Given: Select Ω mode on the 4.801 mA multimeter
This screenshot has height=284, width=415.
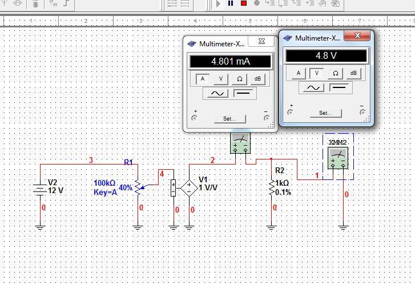Looking at the screenshot, I should [240, 79].
